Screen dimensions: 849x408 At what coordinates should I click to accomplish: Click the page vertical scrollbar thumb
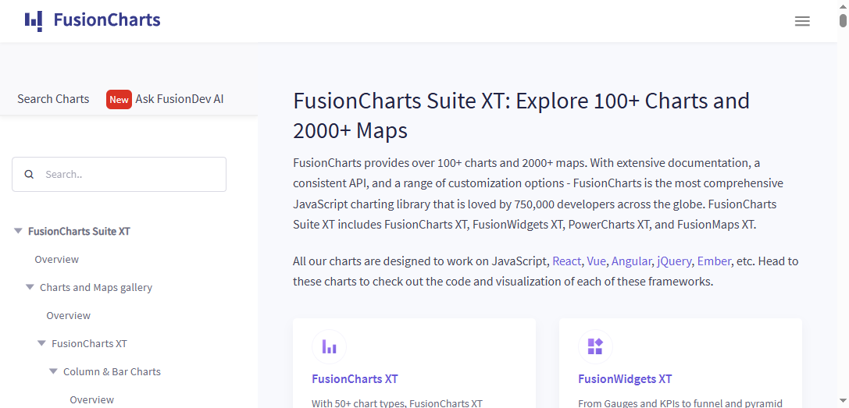point(843,20)
